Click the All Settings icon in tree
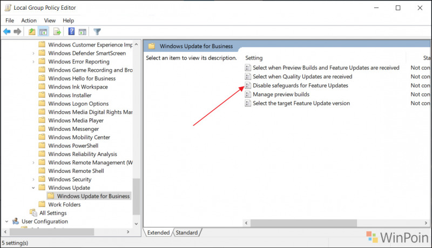 click(33, 213)
